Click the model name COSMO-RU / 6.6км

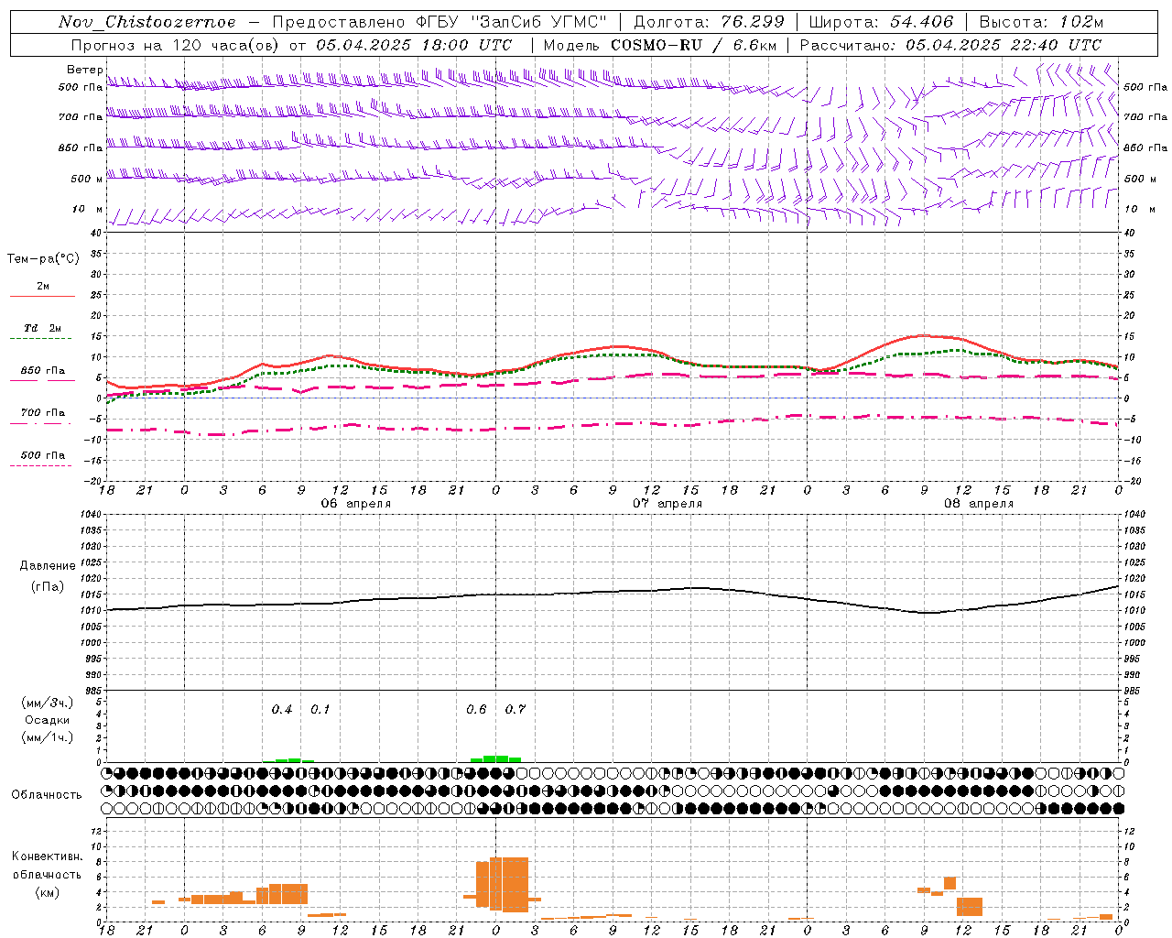693,45
